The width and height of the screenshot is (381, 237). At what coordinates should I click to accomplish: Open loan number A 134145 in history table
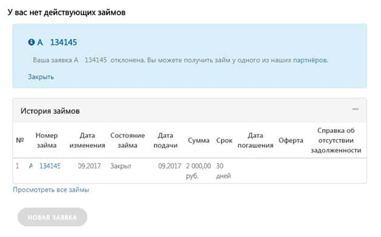pyautogui.click(x=45, y=166)
